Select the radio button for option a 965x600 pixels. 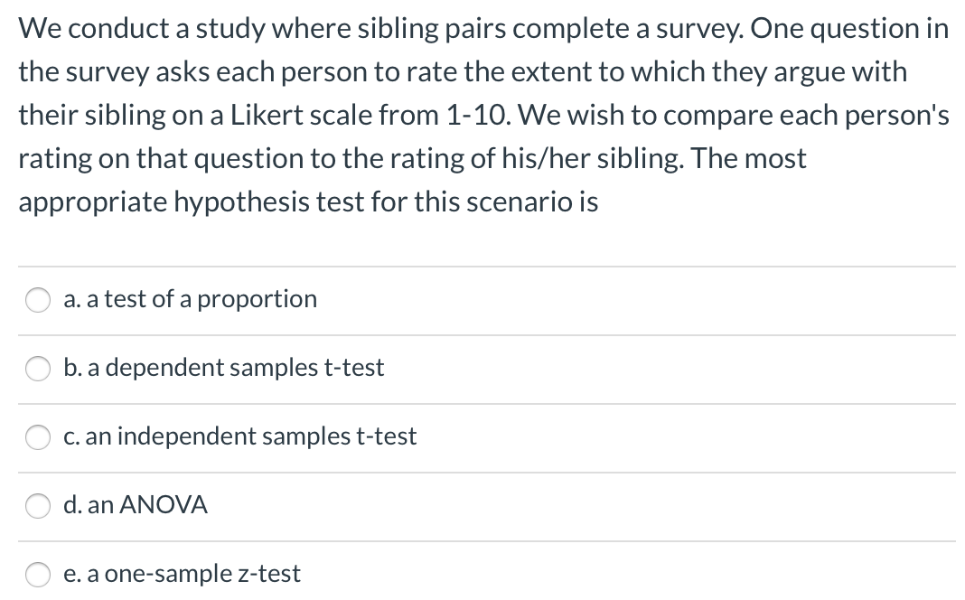(x=37, y=300)
